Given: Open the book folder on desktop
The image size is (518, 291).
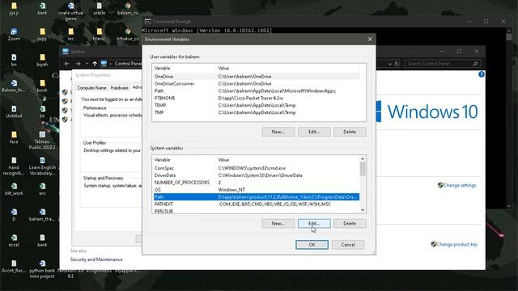Looking at the screenshot, I should (42, 86).
